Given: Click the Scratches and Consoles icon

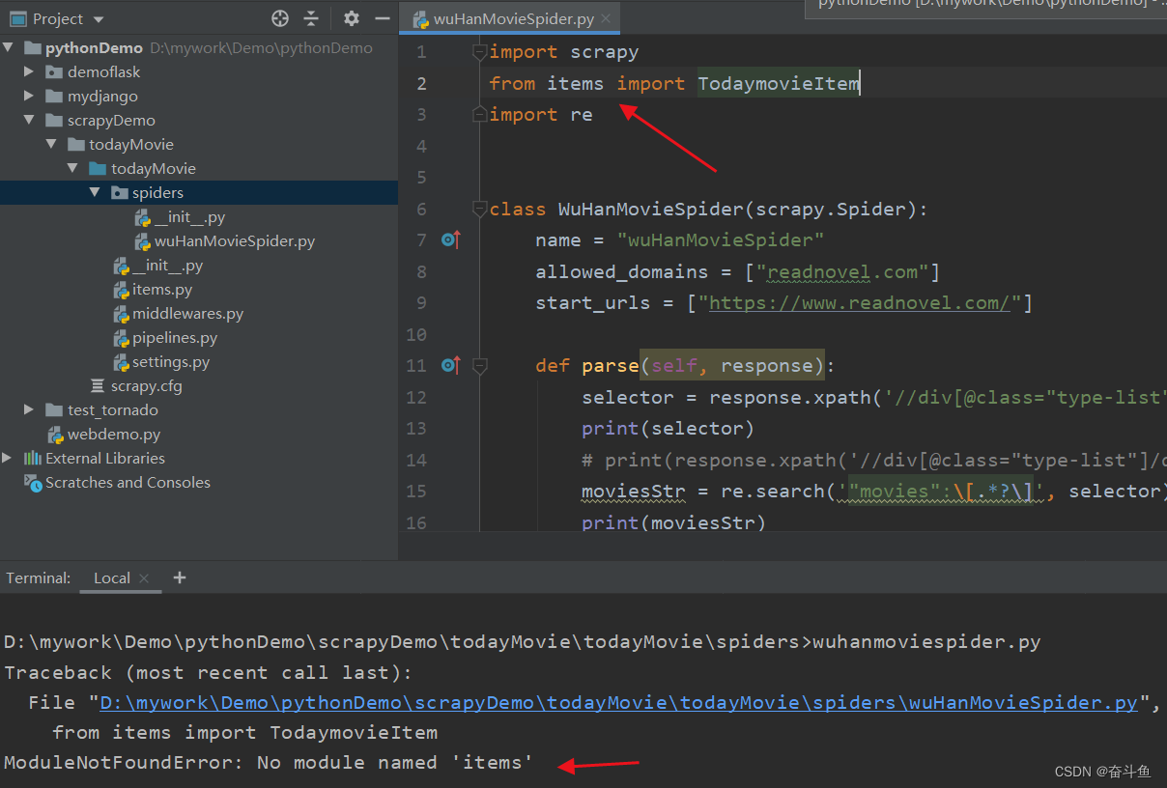Looking at the screenshot, I should click(33, 483).
